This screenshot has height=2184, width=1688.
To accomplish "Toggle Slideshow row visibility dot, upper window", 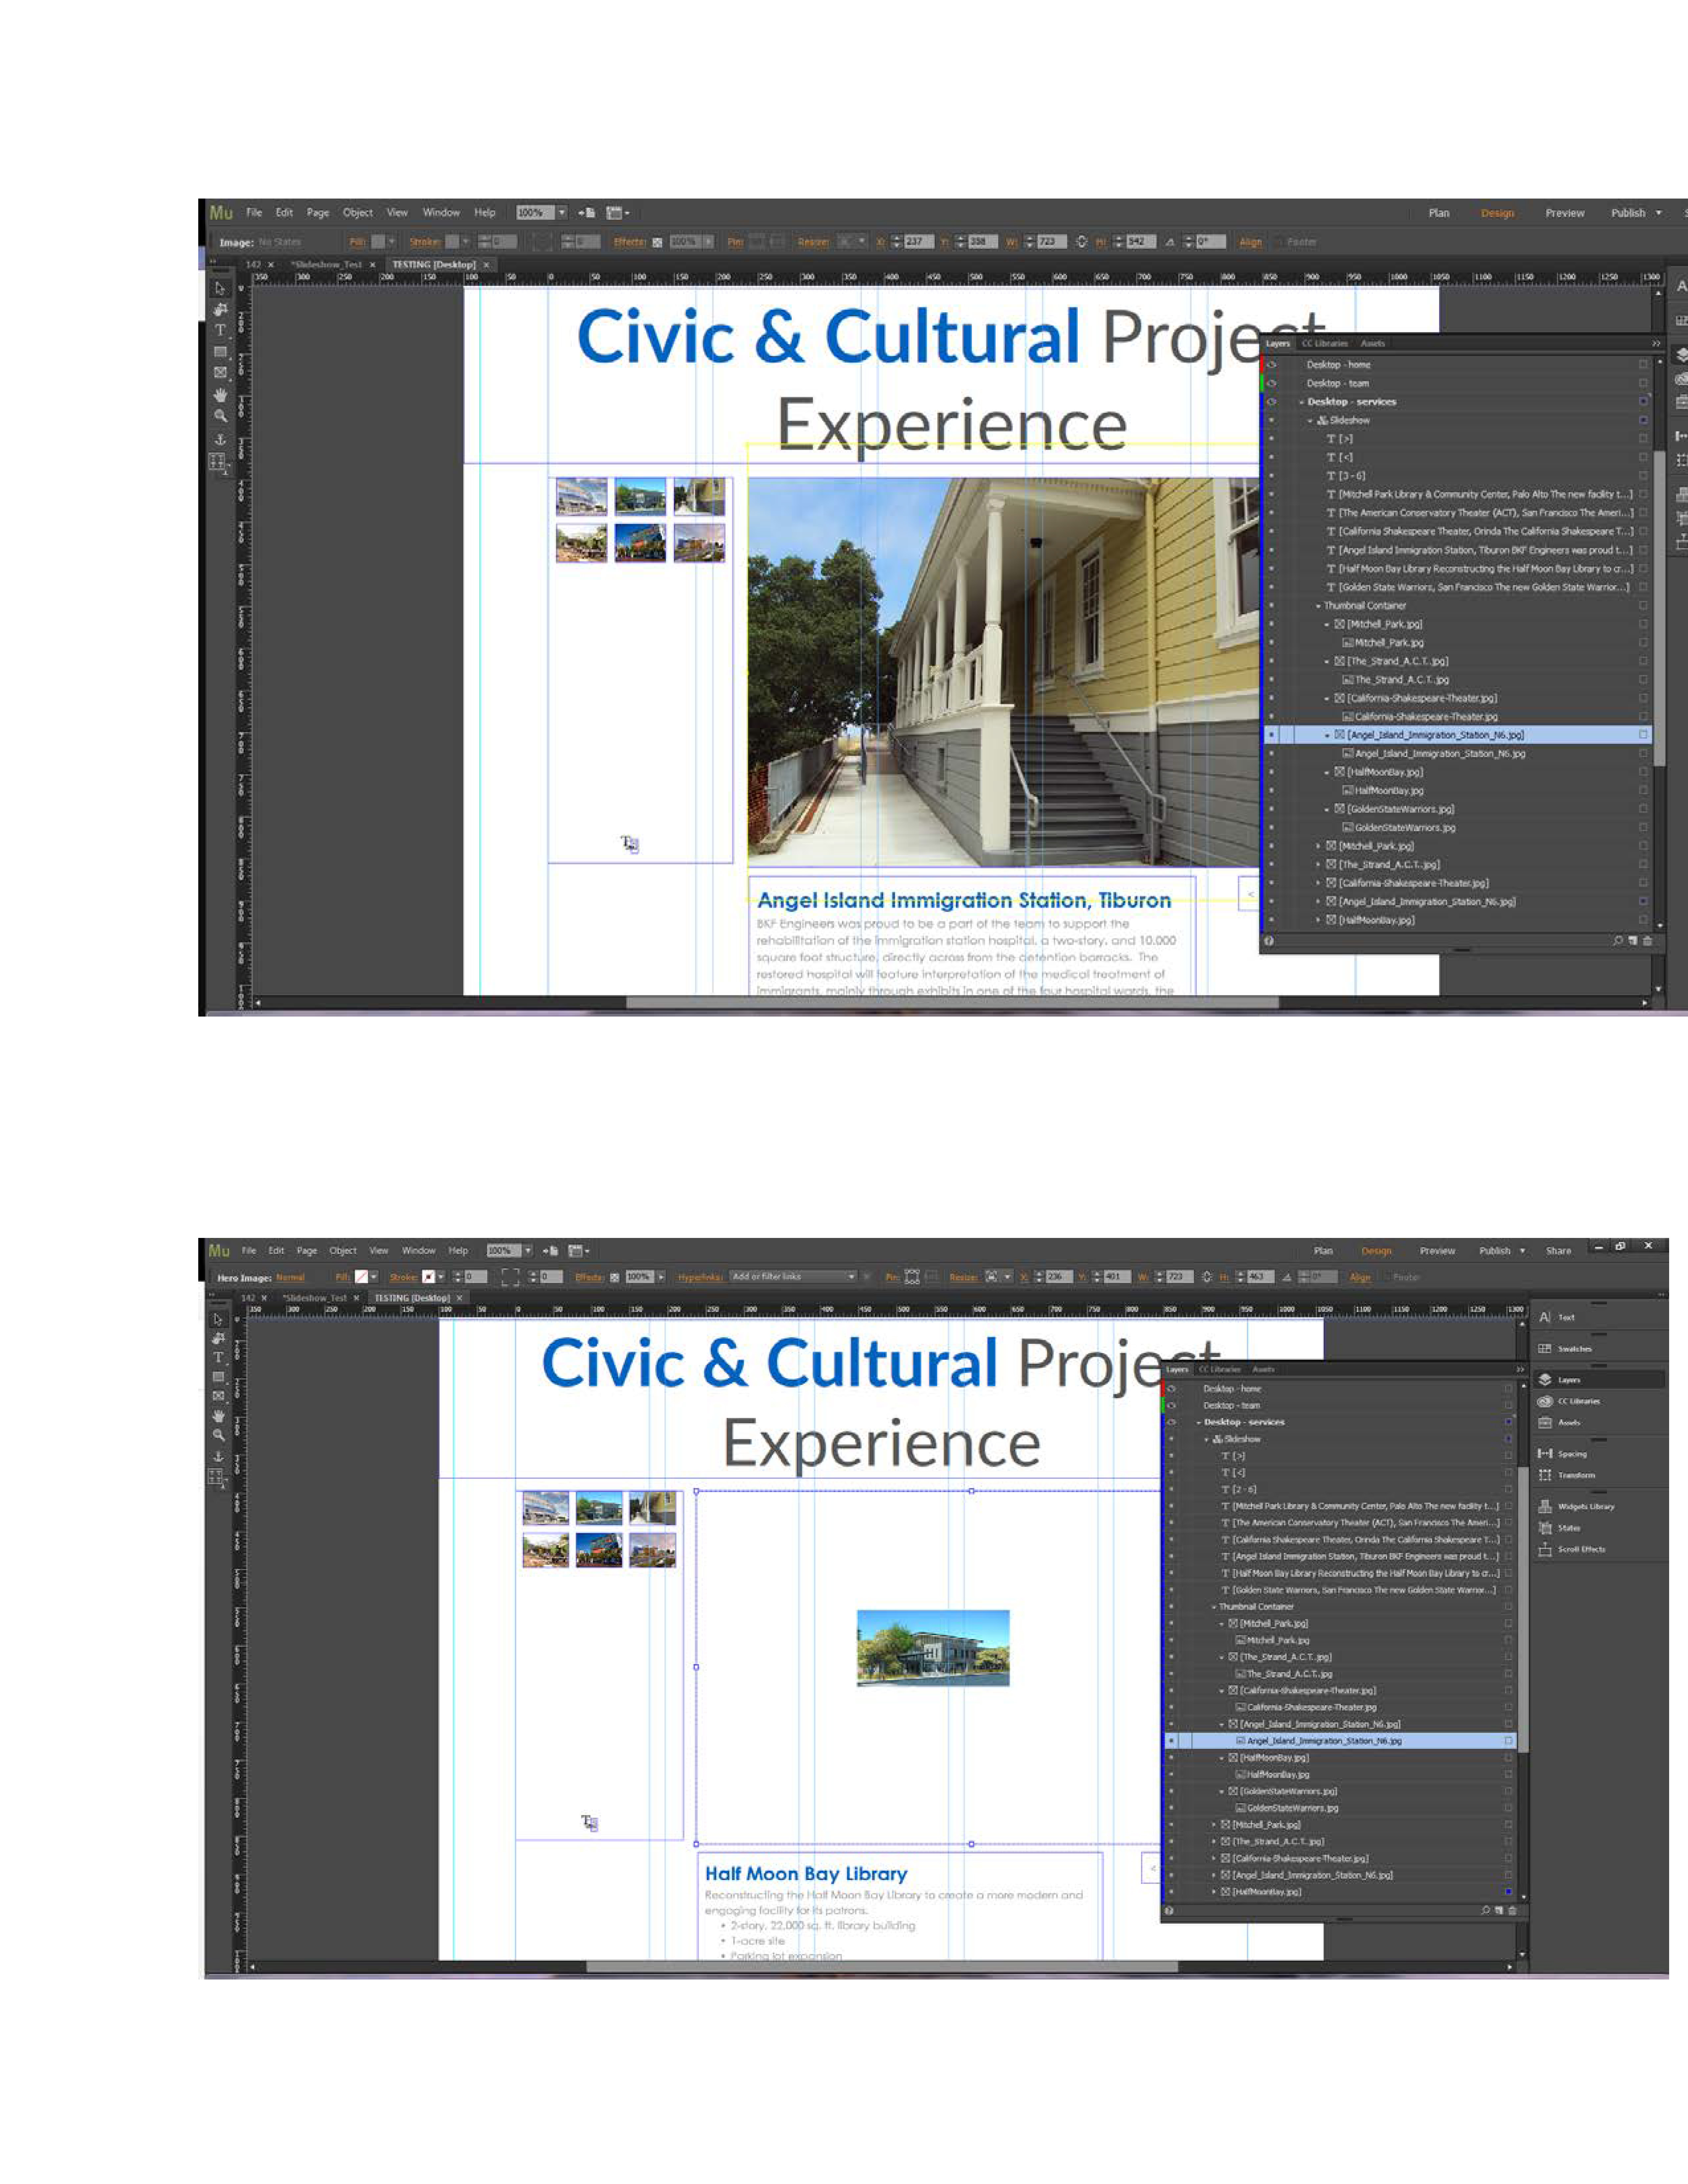I will click(x=1272, y=420).
